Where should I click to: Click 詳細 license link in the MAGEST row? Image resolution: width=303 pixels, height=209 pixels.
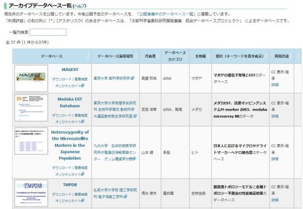pyautogui.click(x=275, y=85)
